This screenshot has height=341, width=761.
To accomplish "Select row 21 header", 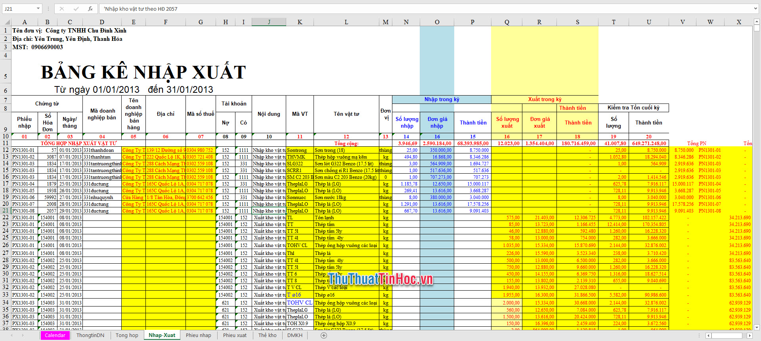I will click(x=6, y=211).
